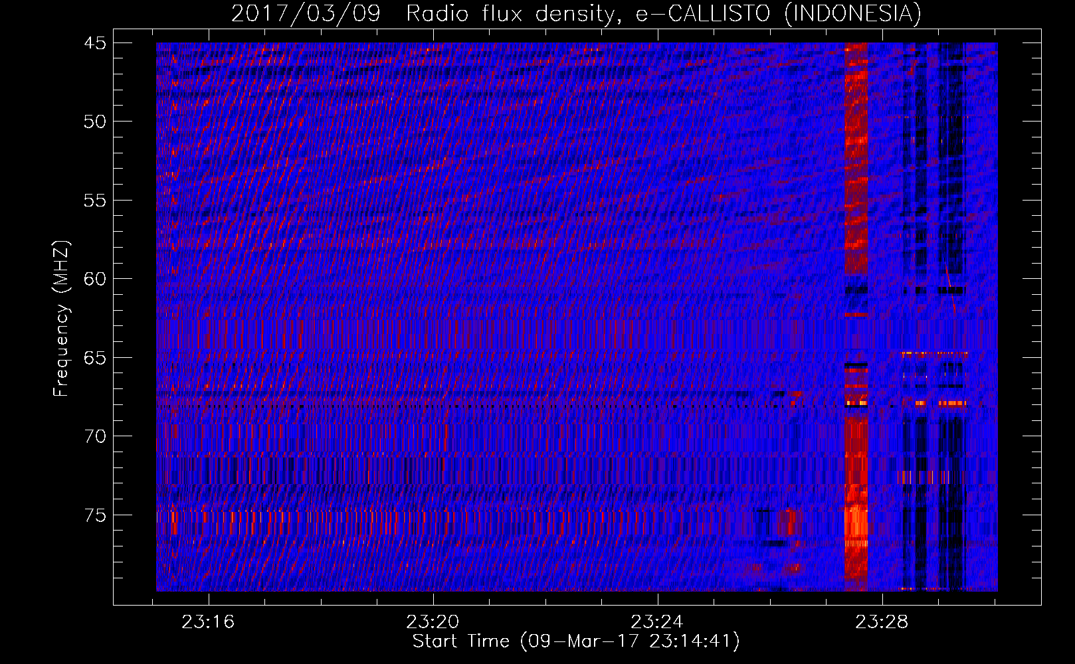The image size is (1075, 664).
Task: Click frequency tick label 70
Action: 94,436
